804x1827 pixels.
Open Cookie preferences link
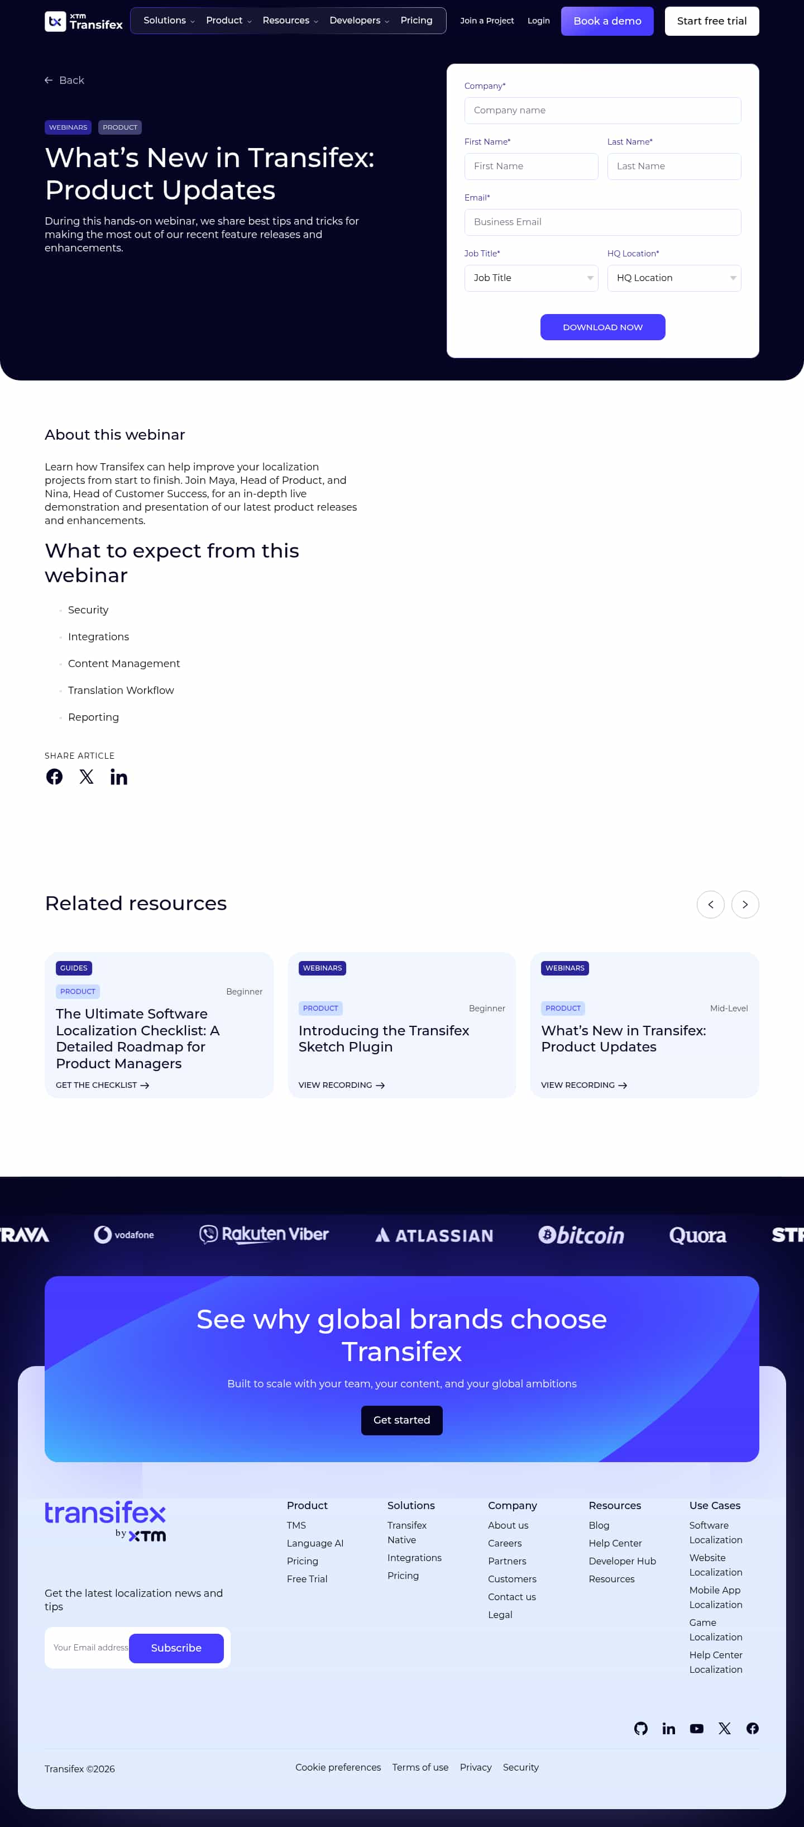[338, 1767]
